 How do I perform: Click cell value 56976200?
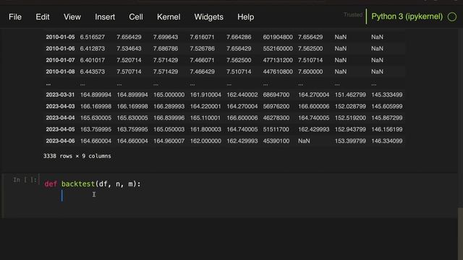276,106
